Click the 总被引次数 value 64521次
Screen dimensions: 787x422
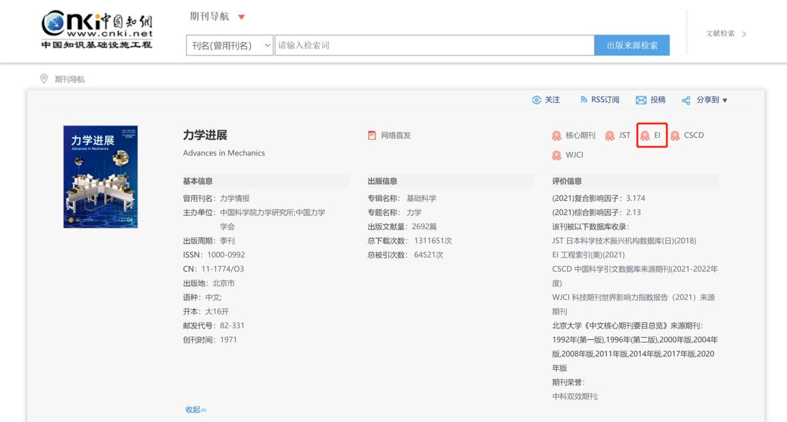(x=428, y=255)
